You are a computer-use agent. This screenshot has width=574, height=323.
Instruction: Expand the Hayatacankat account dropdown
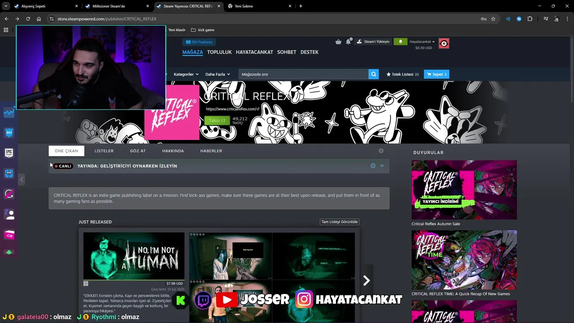tap(422, 42)
